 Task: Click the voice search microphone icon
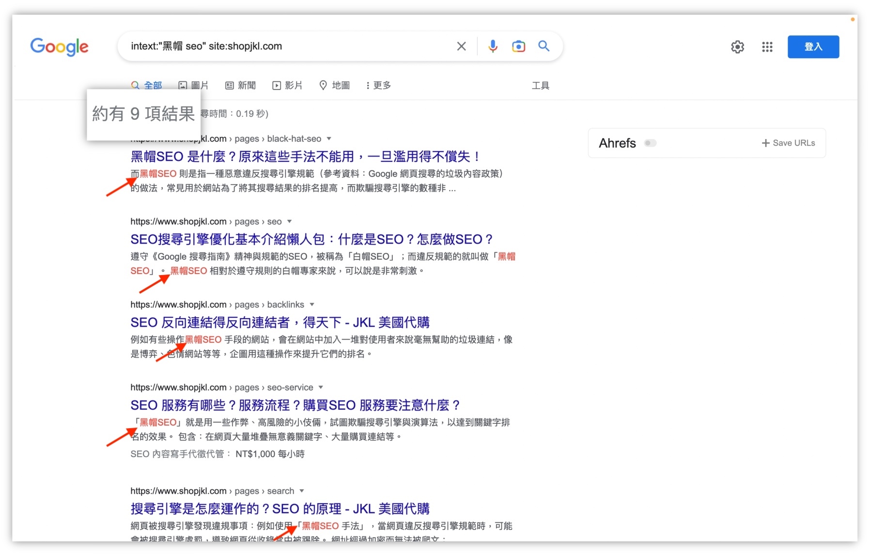(x=493, y=46)
